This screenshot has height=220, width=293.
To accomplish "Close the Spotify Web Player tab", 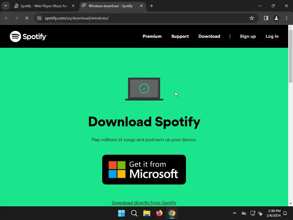I will pyautogui.click(x=73, y=6).
